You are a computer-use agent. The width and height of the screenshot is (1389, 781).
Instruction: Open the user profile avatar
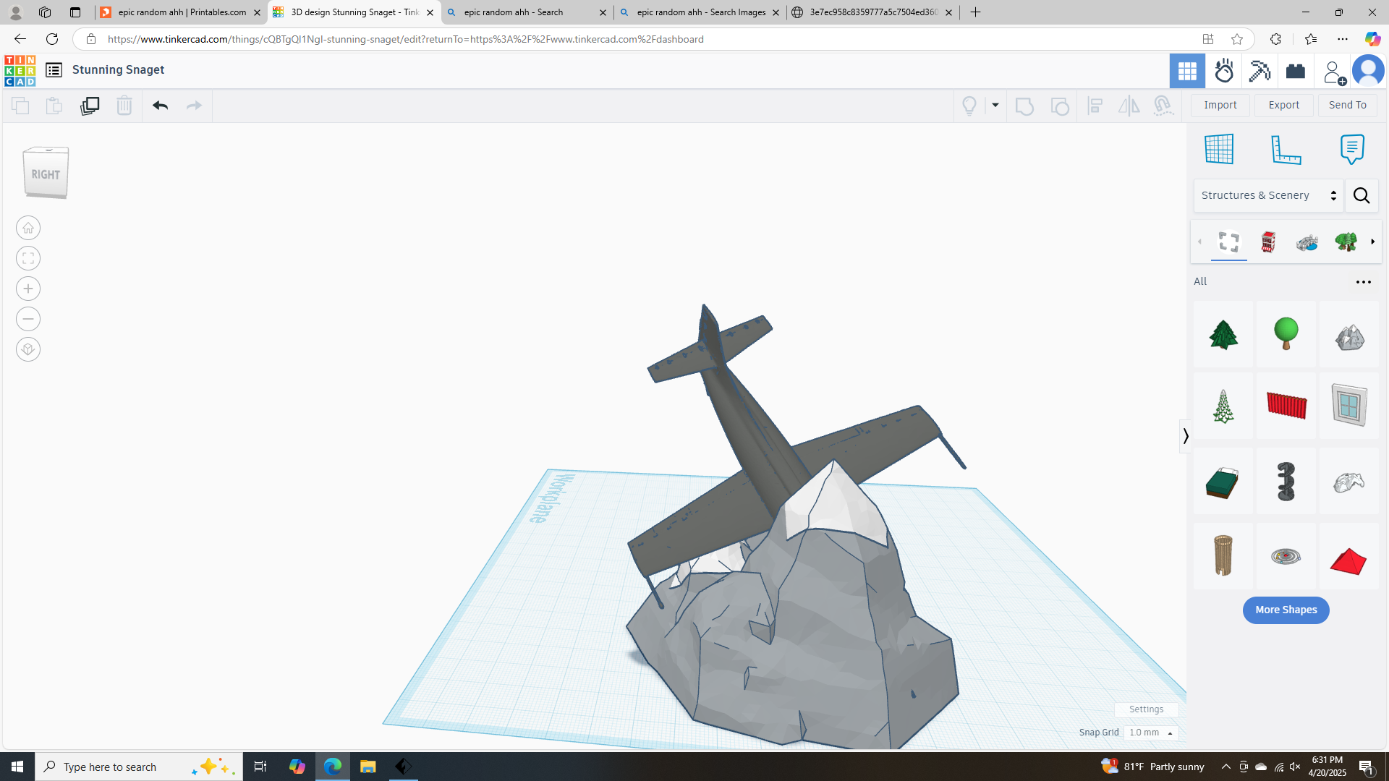(x=1368, y=71)
